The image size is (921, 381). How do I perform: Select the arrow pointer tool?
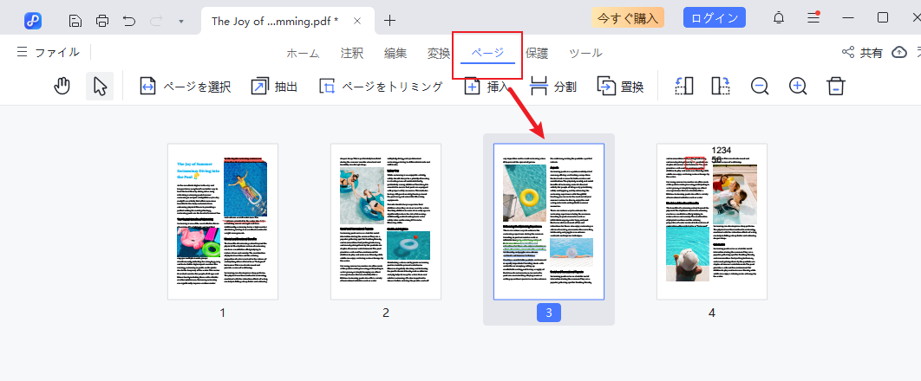pos(100,87)
